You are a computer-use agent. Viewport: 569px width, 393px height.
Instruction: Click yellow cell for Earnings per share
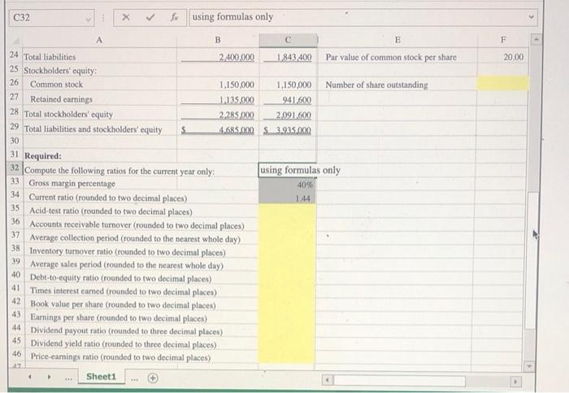point(287,317)
